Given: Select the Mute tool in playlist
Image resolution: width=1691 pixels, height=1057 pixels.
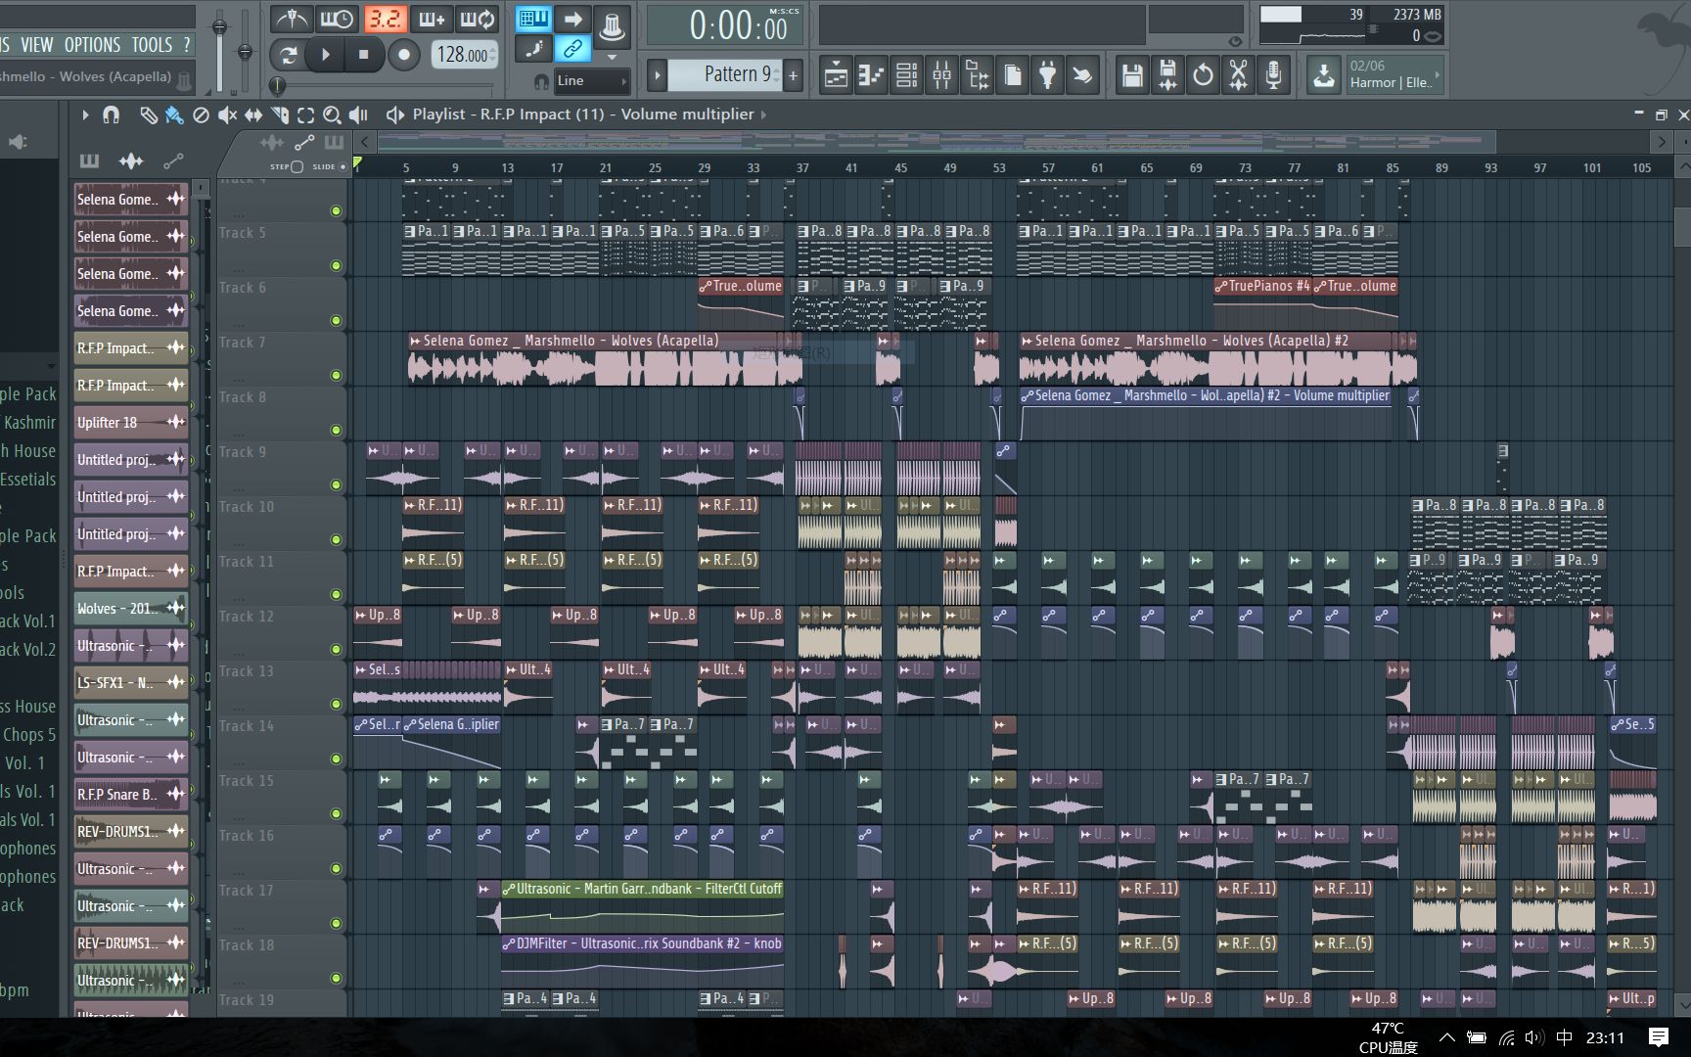Looking at the screenshot, I should (x=227, y=115).
